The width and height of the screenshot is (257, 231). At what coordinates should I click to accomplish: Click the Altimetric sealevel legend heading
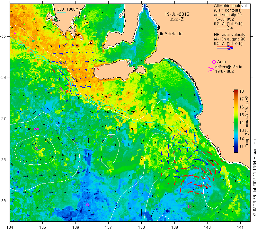(230, 6)
